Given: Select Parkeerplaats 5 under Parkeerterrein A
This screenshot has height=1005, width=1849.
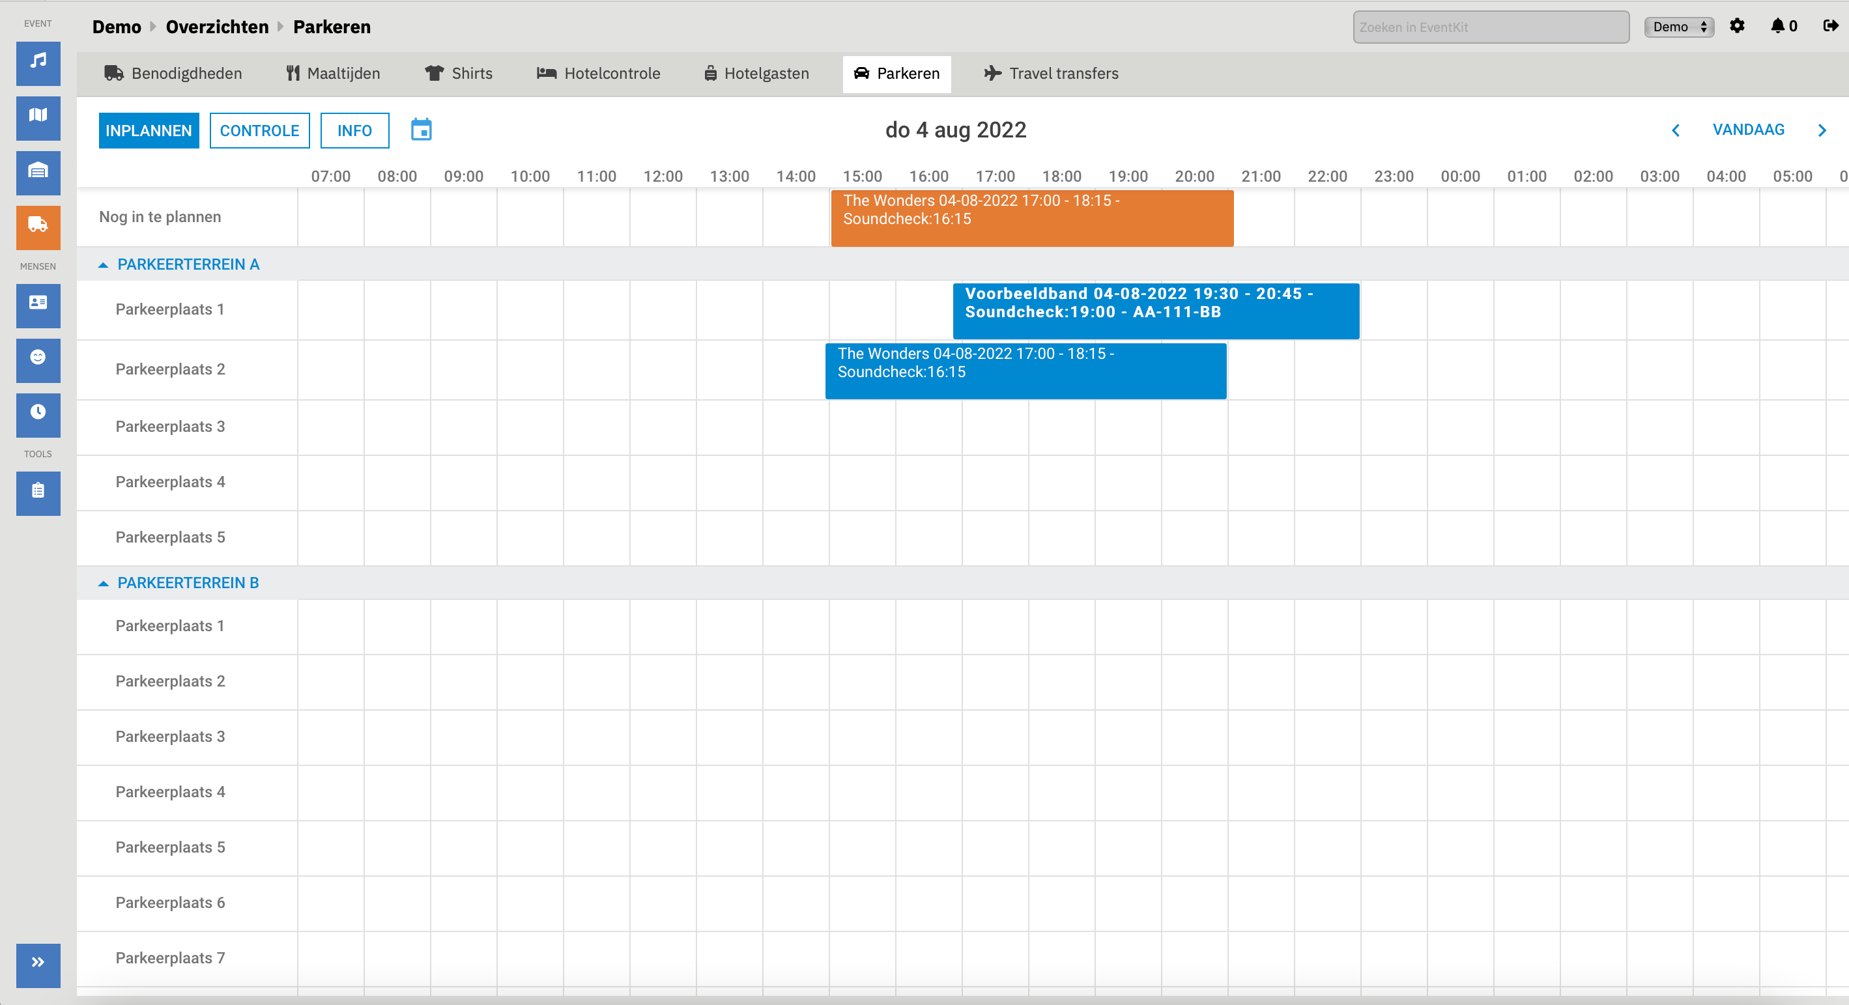Looking at the screenshot, I should pos(170,537).
